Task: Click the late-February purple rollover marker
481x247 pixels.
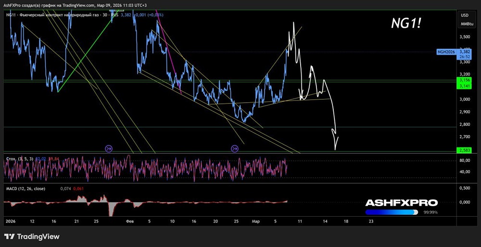Action: point(235,149)
